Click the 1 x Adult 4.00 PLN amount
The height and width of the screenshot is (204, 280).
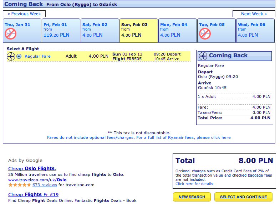[261, 96]
